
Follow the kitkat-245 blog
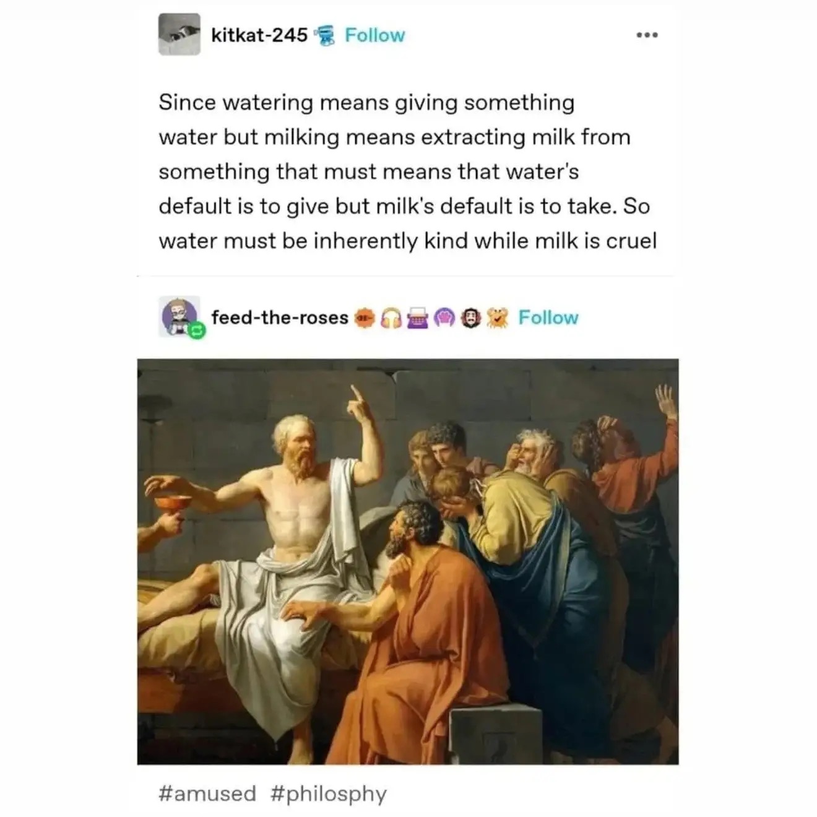pyautogui.click(x=374, y=35)
